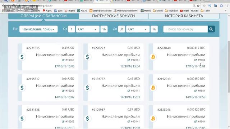Open the external link icon #10141 in card #2193767
Viewport: 230px width, 129px height.
tap(129, 91)
